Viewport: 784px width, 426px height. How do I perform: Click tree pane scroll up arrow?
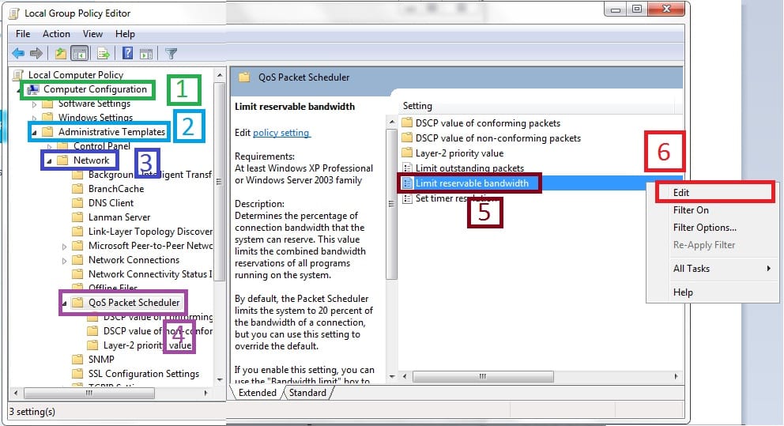pyautogui.click(x=220, y=75)
